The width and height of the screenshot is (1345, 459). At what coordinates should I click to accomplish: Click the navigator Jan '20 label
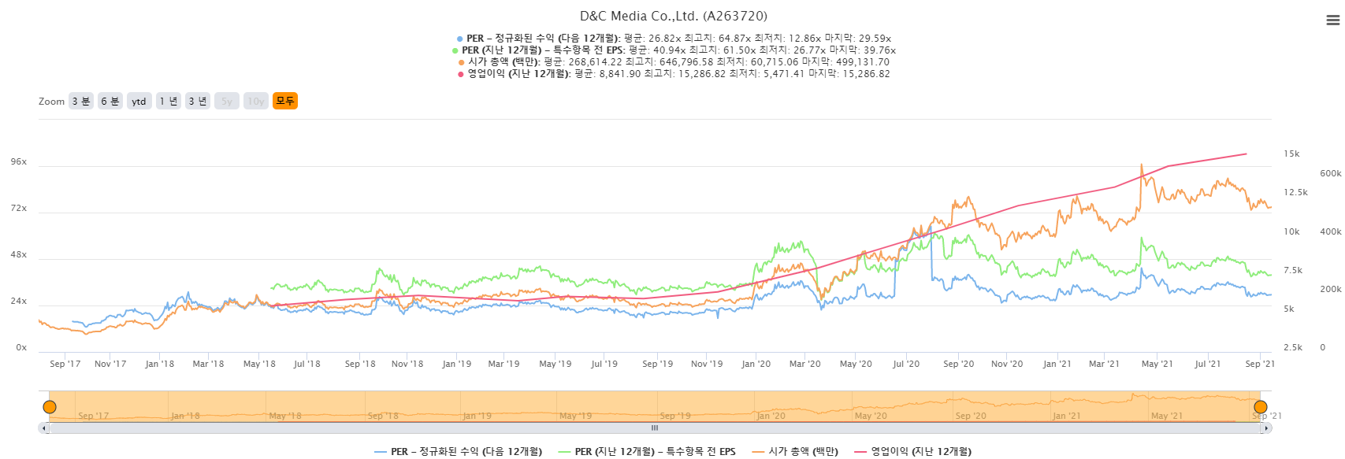tap(771, 416)
